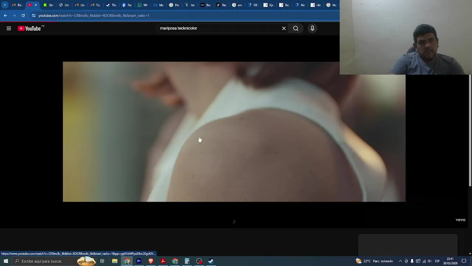Change ESP keyboard language
Viewport: 472px width, 266px height.
(x=437, y=261)
